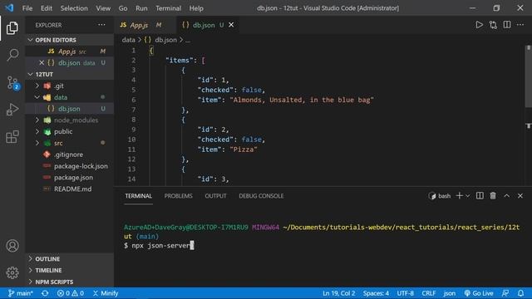Open the Edit menu
The image size is (532, 299).
pos(47,8)
